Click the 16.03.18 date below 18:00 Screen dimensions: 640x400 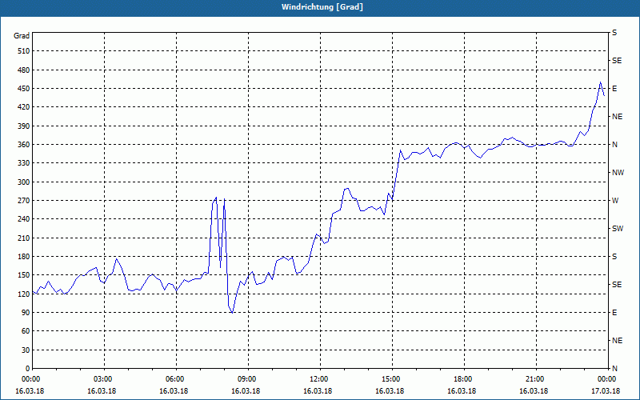[x=462, y=391]
